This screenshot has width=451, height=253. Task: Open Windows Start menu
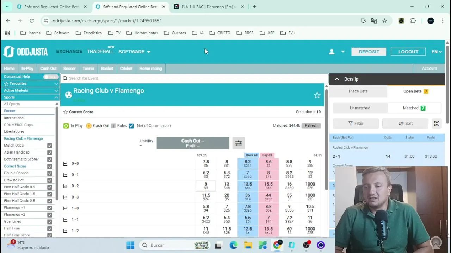[x=130, y=245]
